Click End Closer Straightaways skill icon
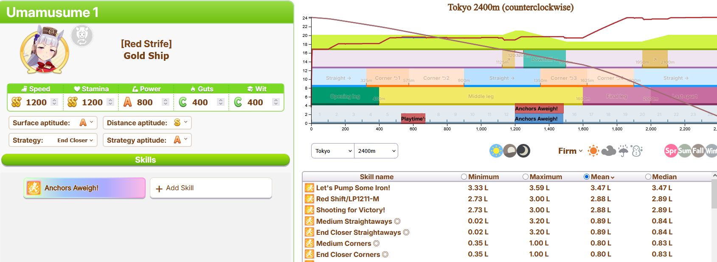Image resolution: width=717 pixels, height=262 pixels. [309, 232]
